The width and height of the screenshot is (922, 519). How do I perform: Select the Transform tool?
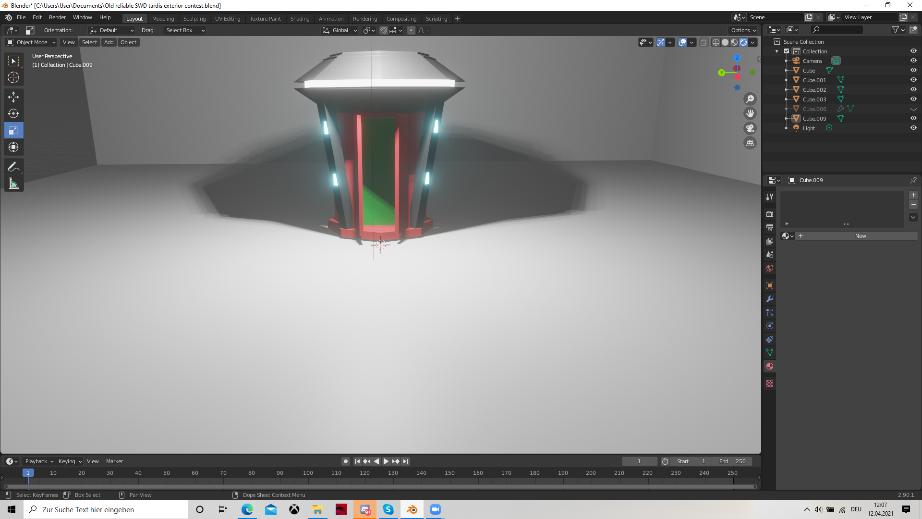[x=13, y=147]
